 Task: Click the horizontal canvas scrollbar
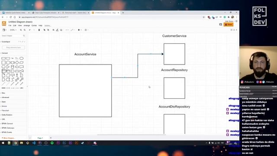tap(132, 135)
